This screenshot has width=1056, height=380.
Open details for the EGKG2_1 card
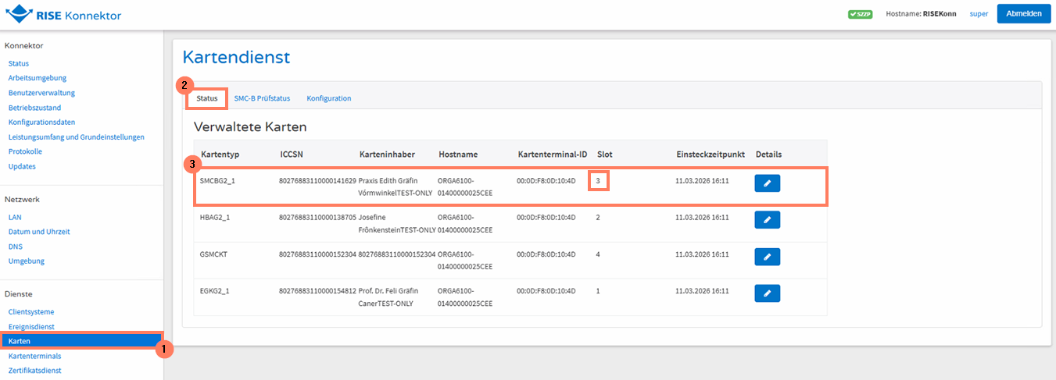(767, 293)
